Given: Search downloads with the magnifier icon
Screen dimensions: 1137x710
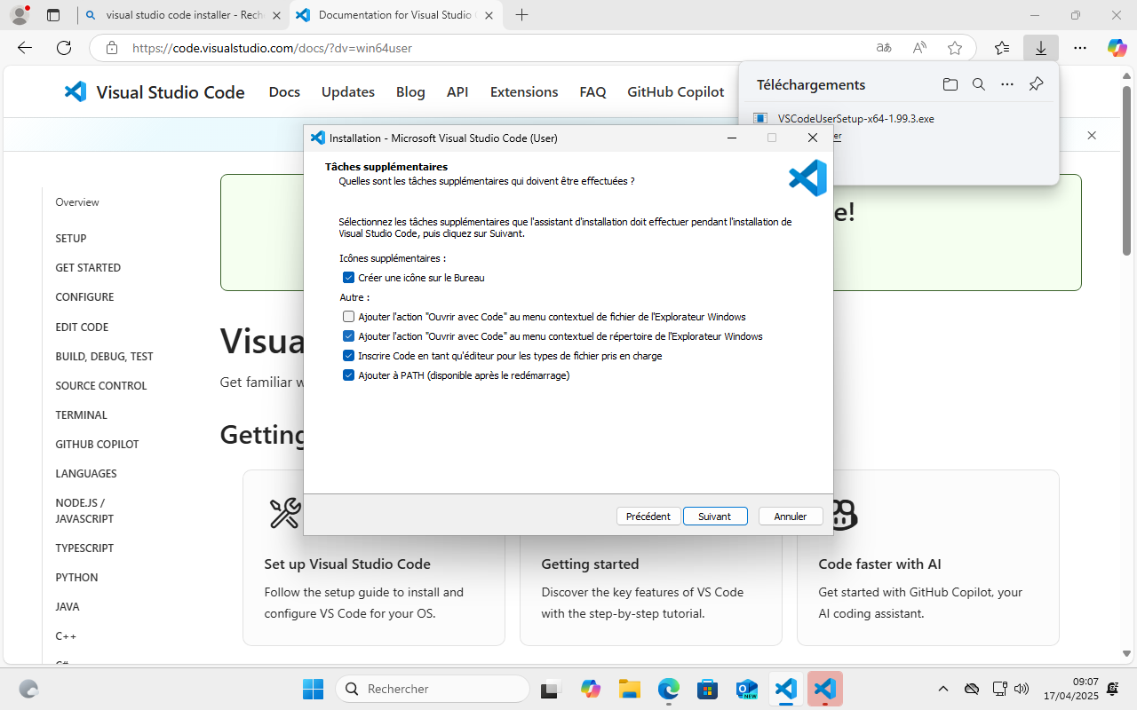Looking at the screenshot, I should coord(979,85).
